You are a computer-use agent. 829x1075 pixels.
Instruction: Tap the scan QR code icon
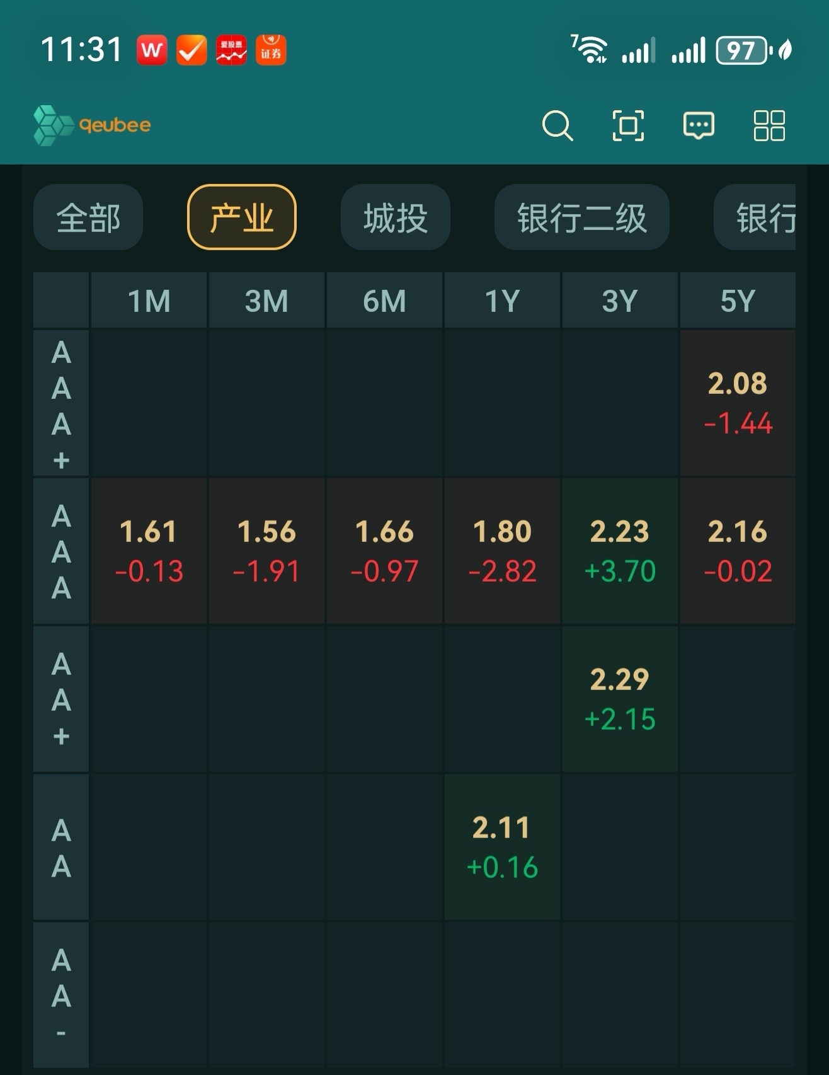click(628, 125)
